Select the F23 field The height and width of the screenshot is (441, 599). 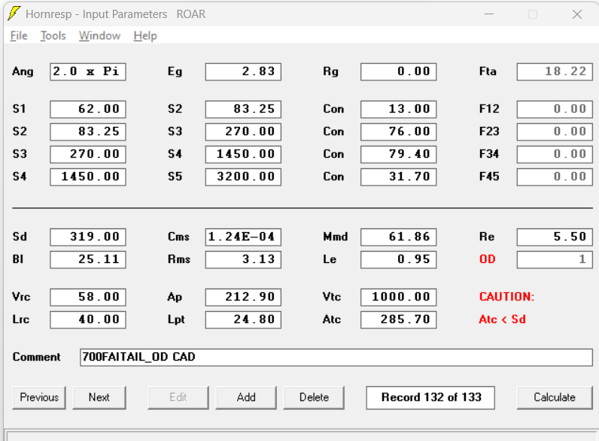coord(555,131)
